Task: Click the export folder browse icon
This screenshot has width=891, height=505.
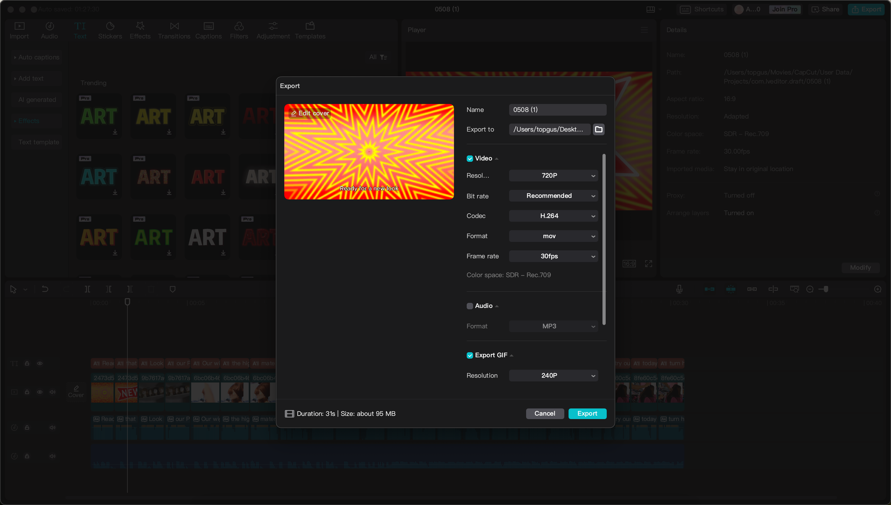Action: pos(599,129)
